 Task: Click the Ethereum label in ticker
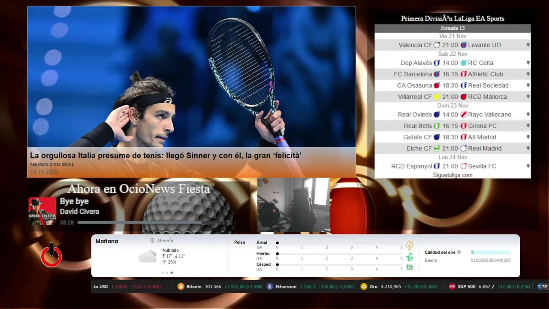point(286,287)
